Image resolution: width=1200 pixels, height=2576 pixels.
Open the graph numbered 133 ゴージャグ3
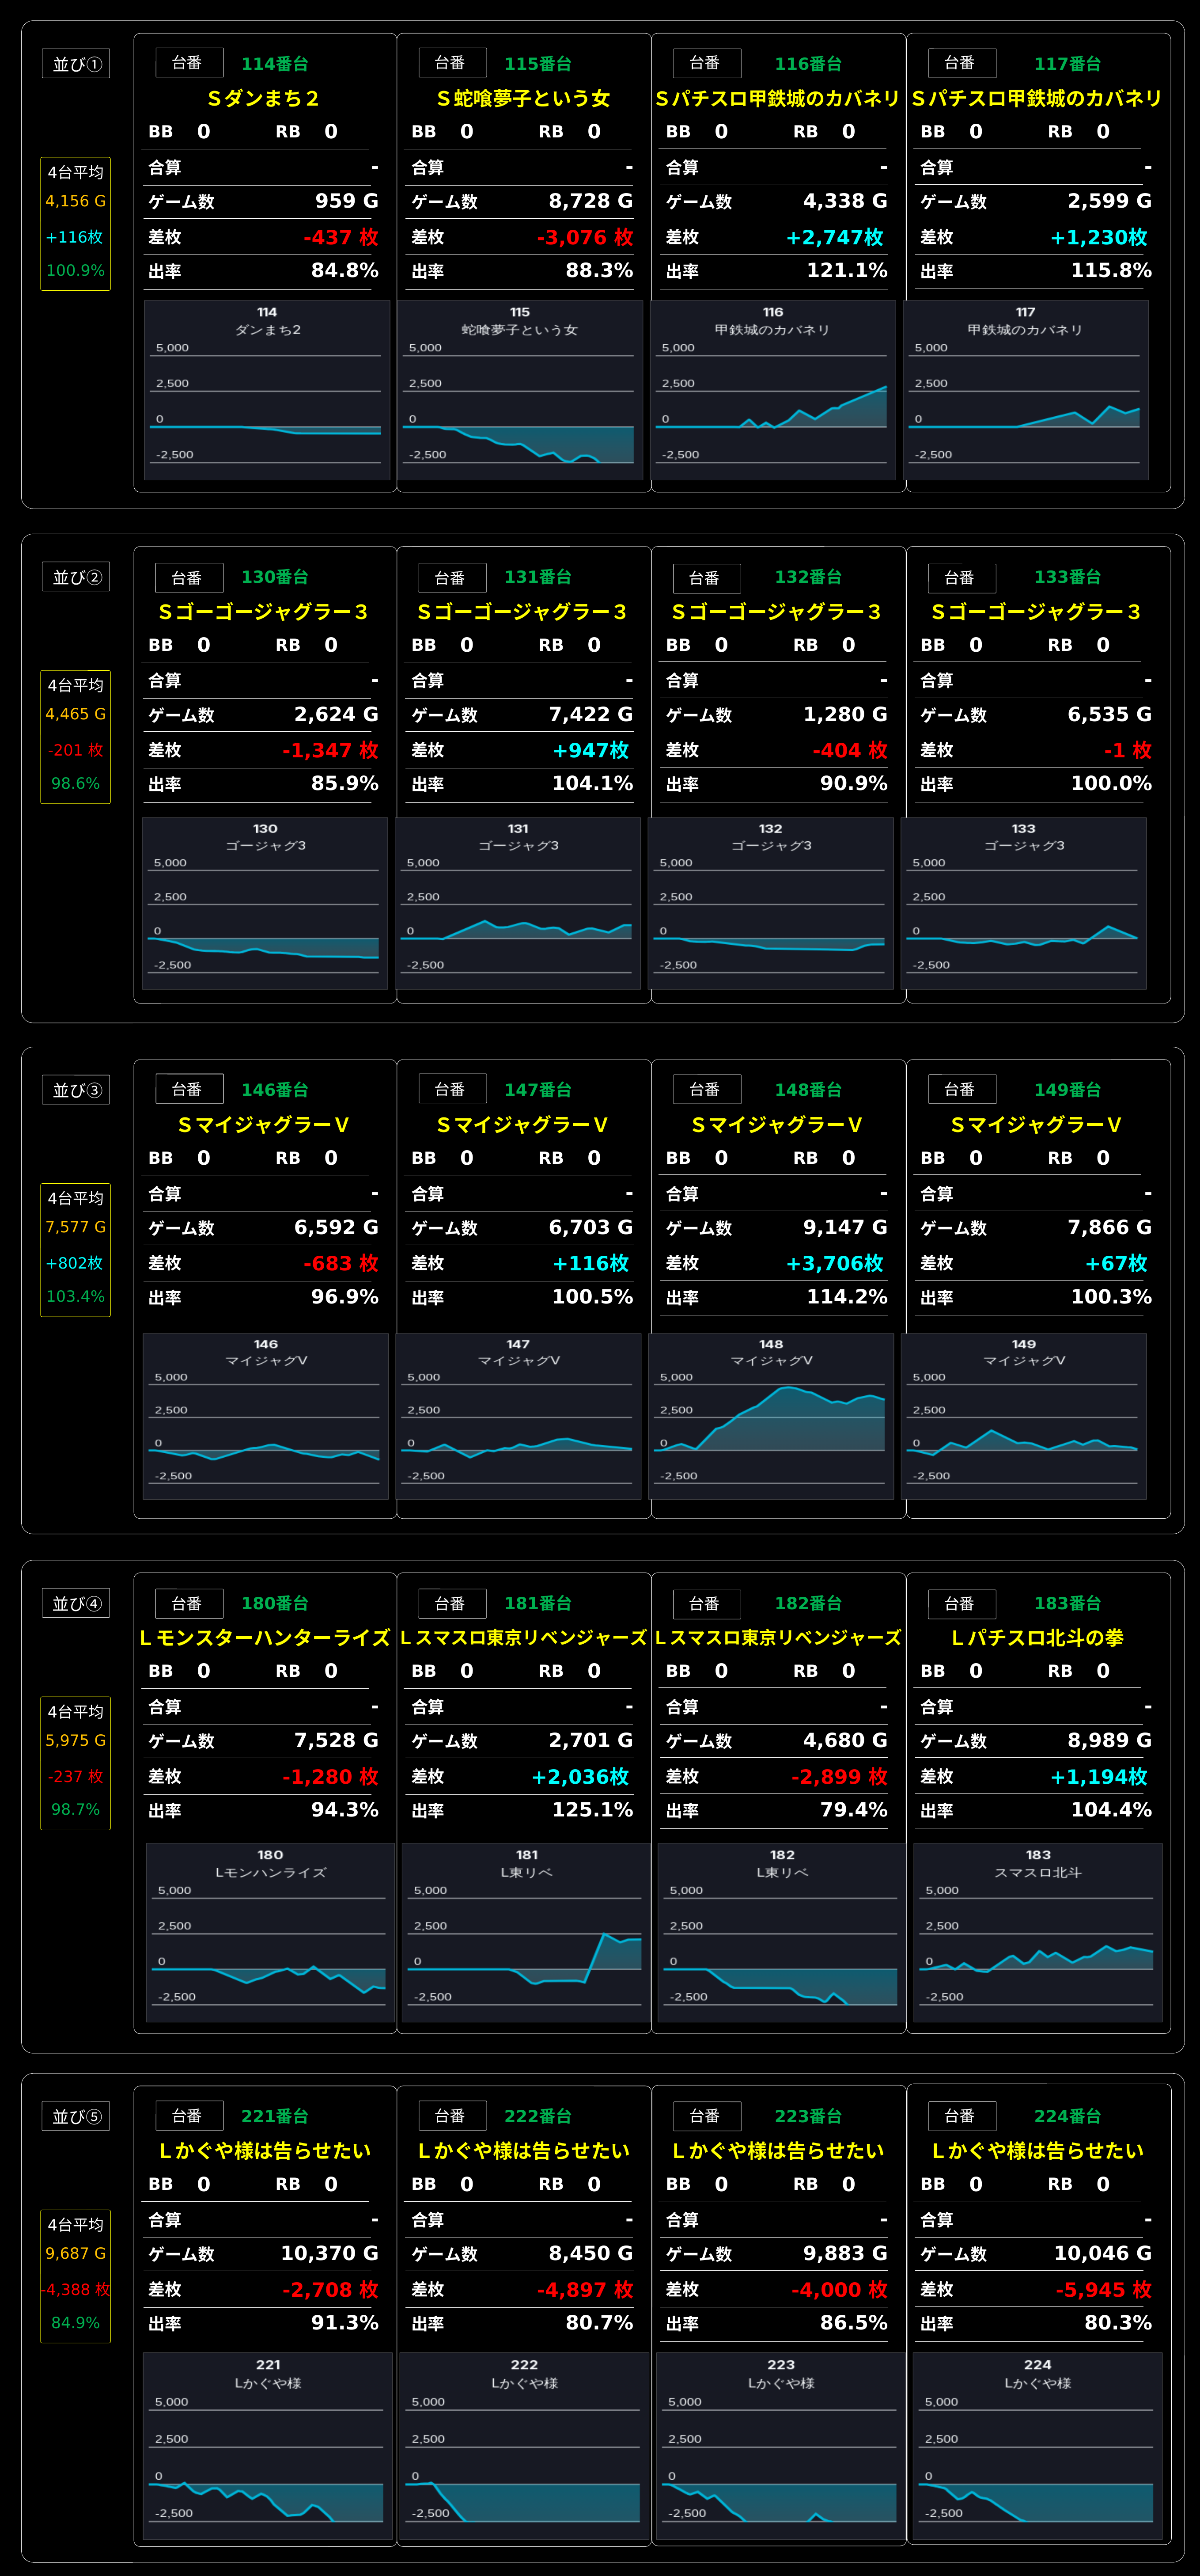click(x=1023, y=904)
